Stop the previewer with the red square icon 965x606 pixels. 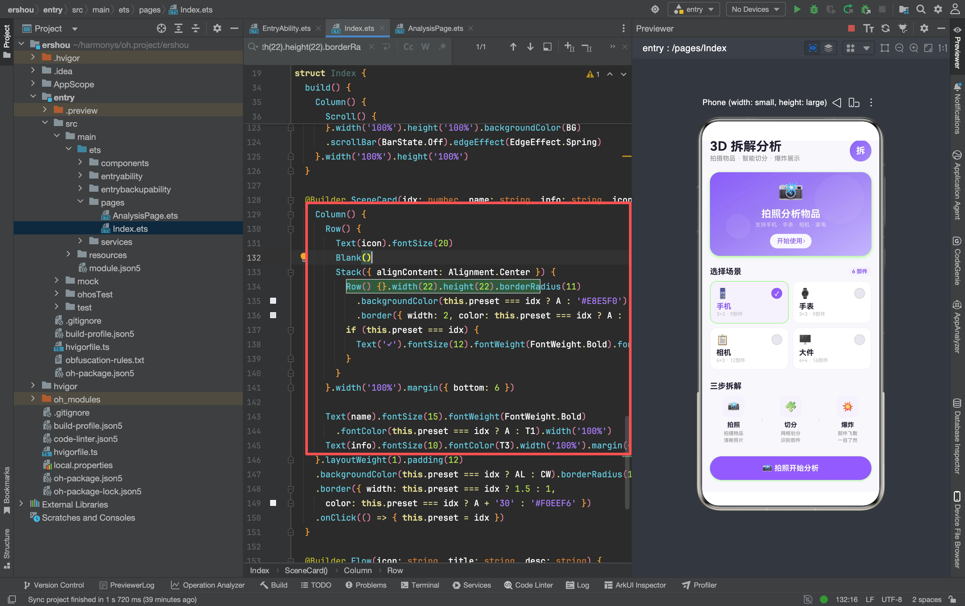click(x=851, y=28)
